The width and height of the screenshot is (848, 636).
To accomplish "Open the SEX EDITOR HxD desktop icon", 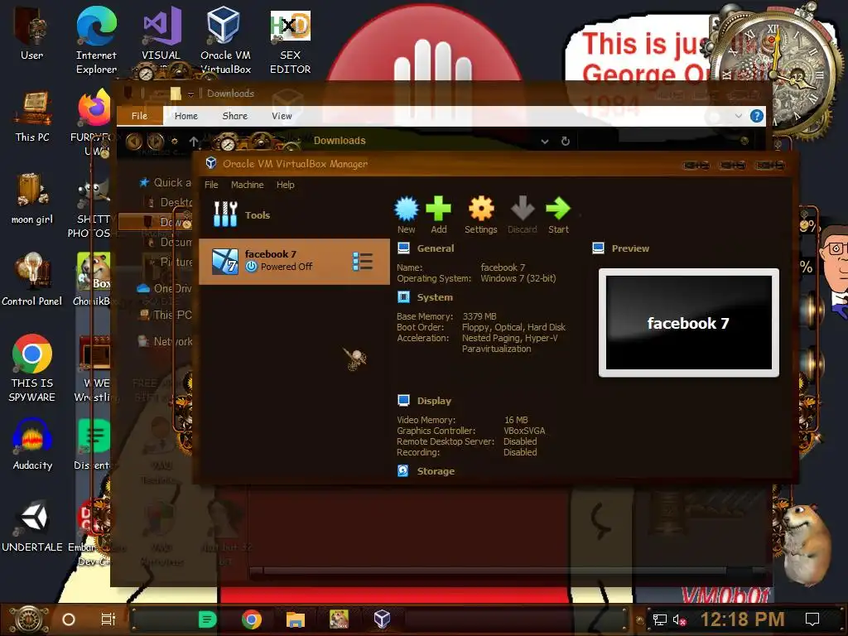I will coord(291,40).
